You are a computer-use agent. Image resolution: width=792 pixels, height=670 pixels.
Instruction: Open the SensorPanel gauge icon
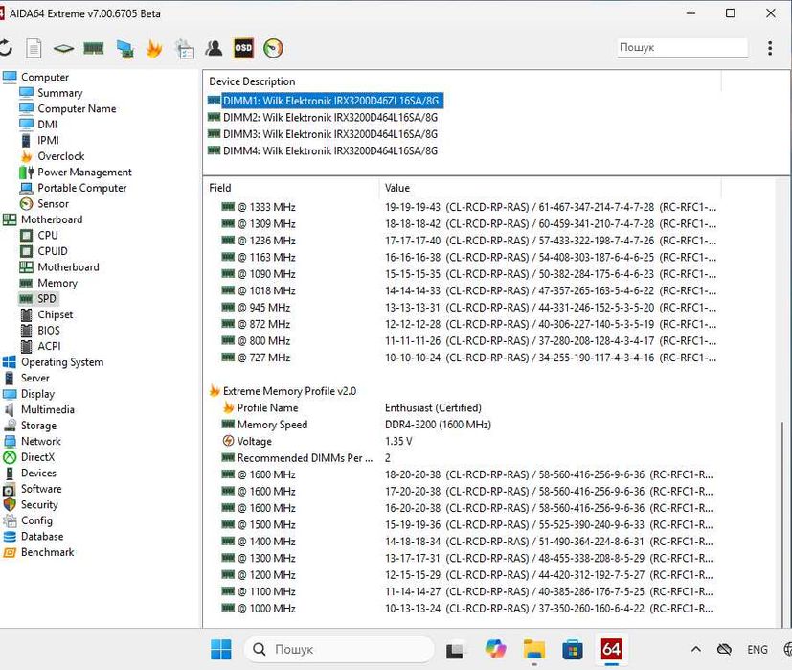(x=273, y=48)
